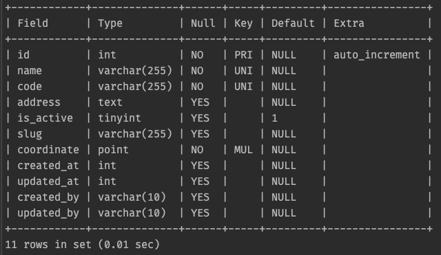Click the updated_at field name
Image resolution: width=441 pixels, height=255 pixels.
coord(48,181)
